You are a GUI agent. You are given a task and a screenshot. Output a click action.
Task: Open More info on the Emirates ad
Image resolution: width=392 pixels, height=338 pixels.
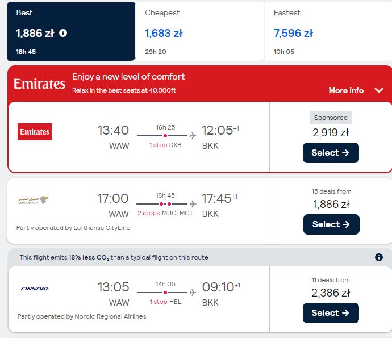pyautogui.click(x=346, y=90)
